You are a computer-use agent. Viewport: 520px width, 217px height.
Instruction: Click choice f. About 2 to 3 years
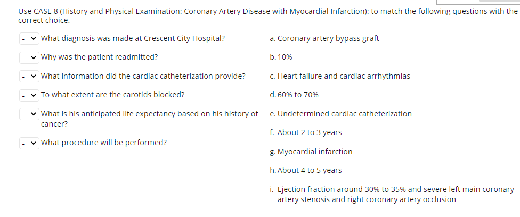point(306,132)
